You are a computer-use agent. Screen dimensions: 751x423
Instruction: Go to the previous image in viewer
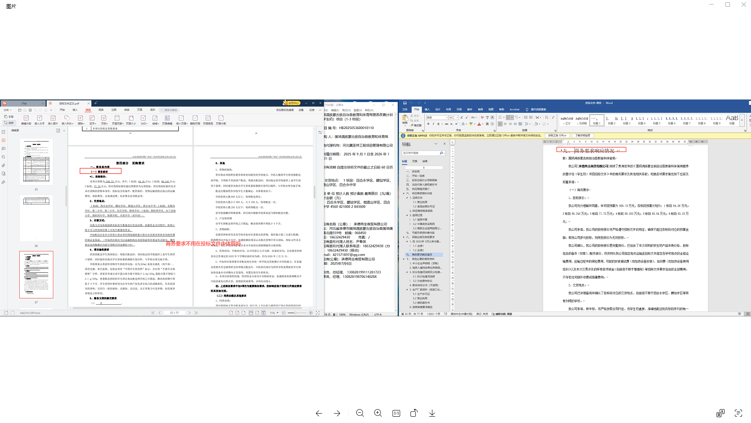[x=319, y=413]
